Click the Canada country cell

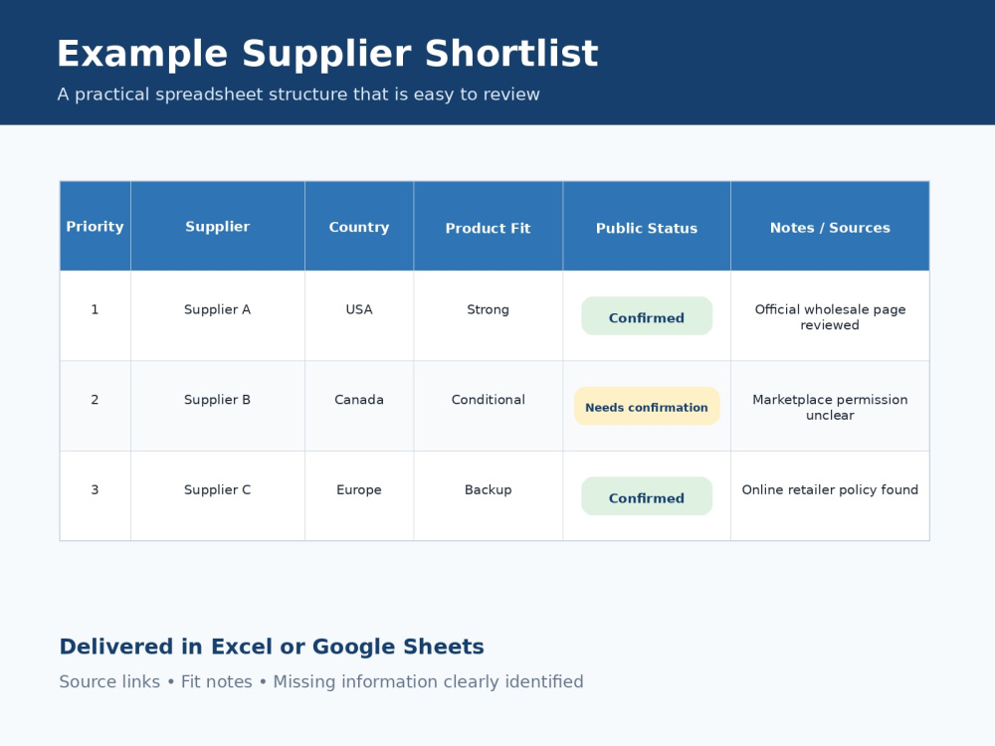point(359,406)
